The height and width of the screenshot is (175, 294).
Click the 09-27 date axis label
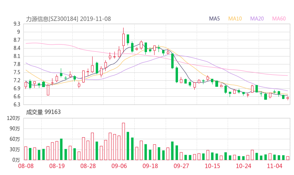(181, 166)
